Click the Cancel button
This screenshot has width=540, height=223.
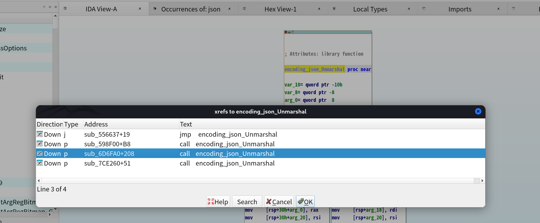pos(279,201)
